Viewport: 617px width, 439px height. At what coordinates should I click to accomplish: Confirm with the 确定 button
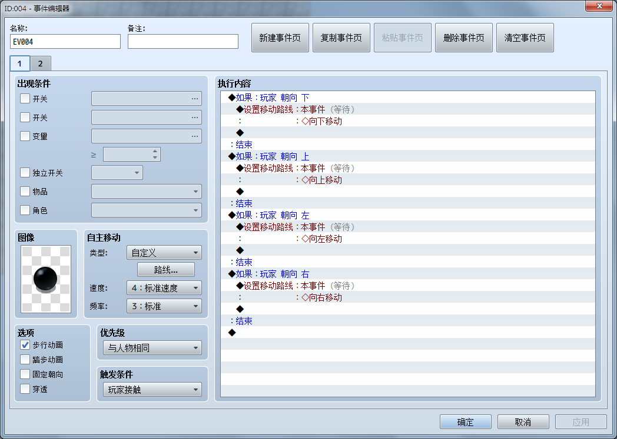(x=466, y=422)
